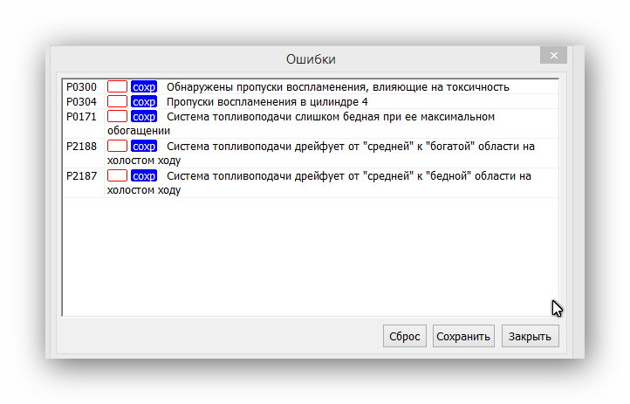Click the blue сохр badge for P2187
Screen dimensions: 630x404
click(144, 176)
